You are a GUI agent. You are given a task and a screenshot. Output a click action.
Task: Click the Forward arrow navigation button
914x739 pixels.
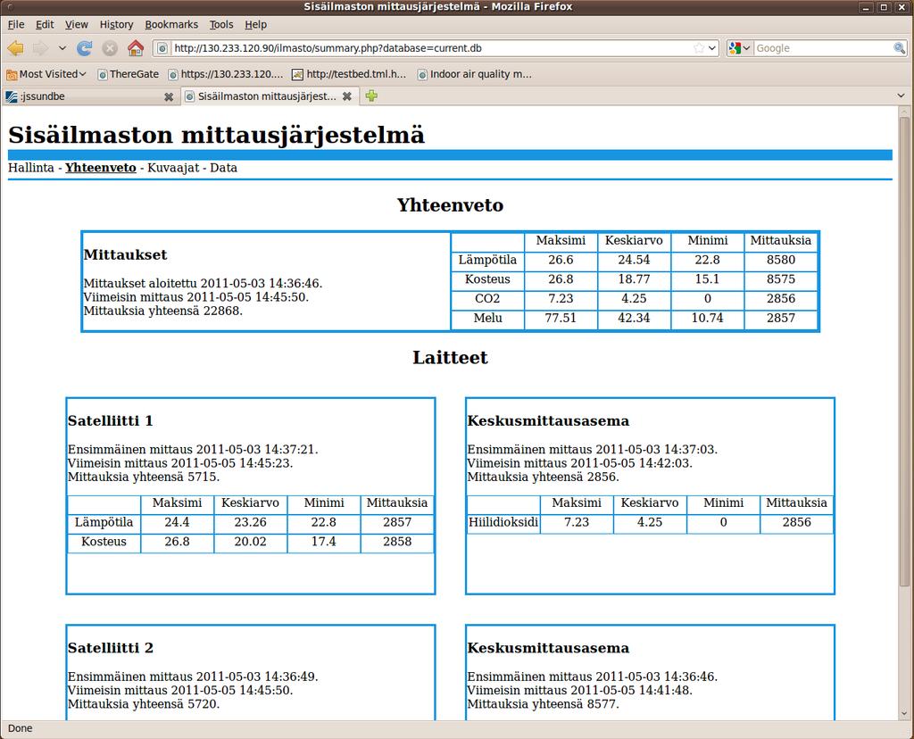(x=40, y=48)
